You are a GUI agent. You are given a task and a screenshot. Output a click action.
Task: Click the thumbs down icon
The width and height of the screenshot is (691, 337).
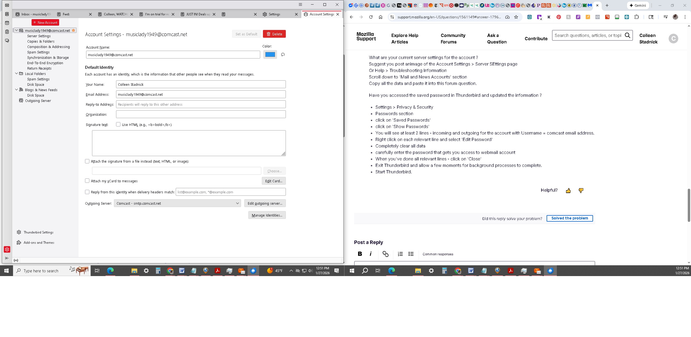coord(581,191)
